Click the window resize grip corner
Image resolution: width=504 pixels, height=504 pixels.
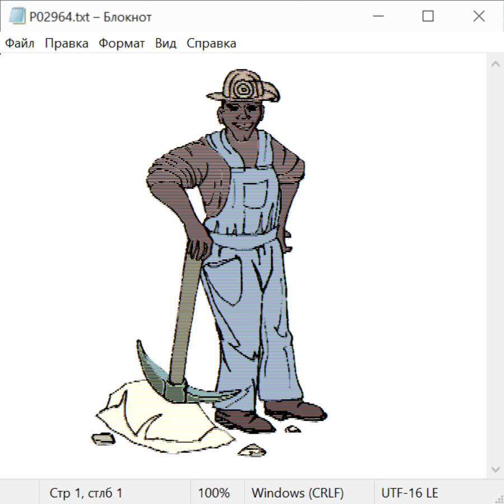499,499
